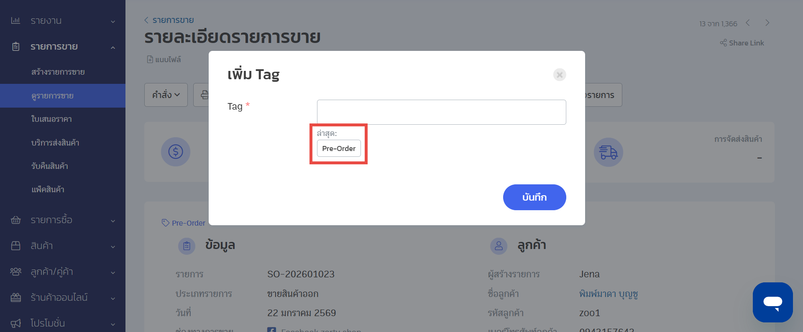Open the คำสั่ง dropdown
803x332 pixels.
pos(166,95)
